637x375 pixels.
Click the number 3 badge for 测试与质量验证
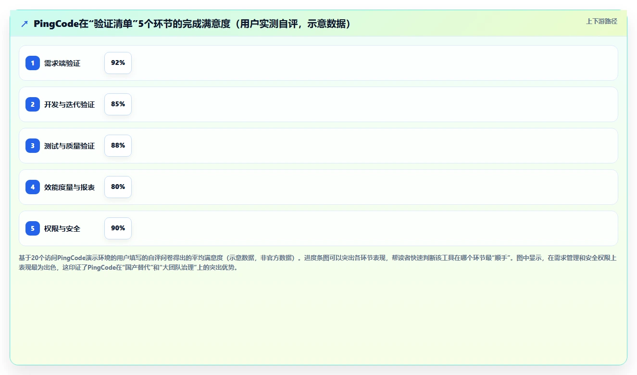[x=33, y=146]
